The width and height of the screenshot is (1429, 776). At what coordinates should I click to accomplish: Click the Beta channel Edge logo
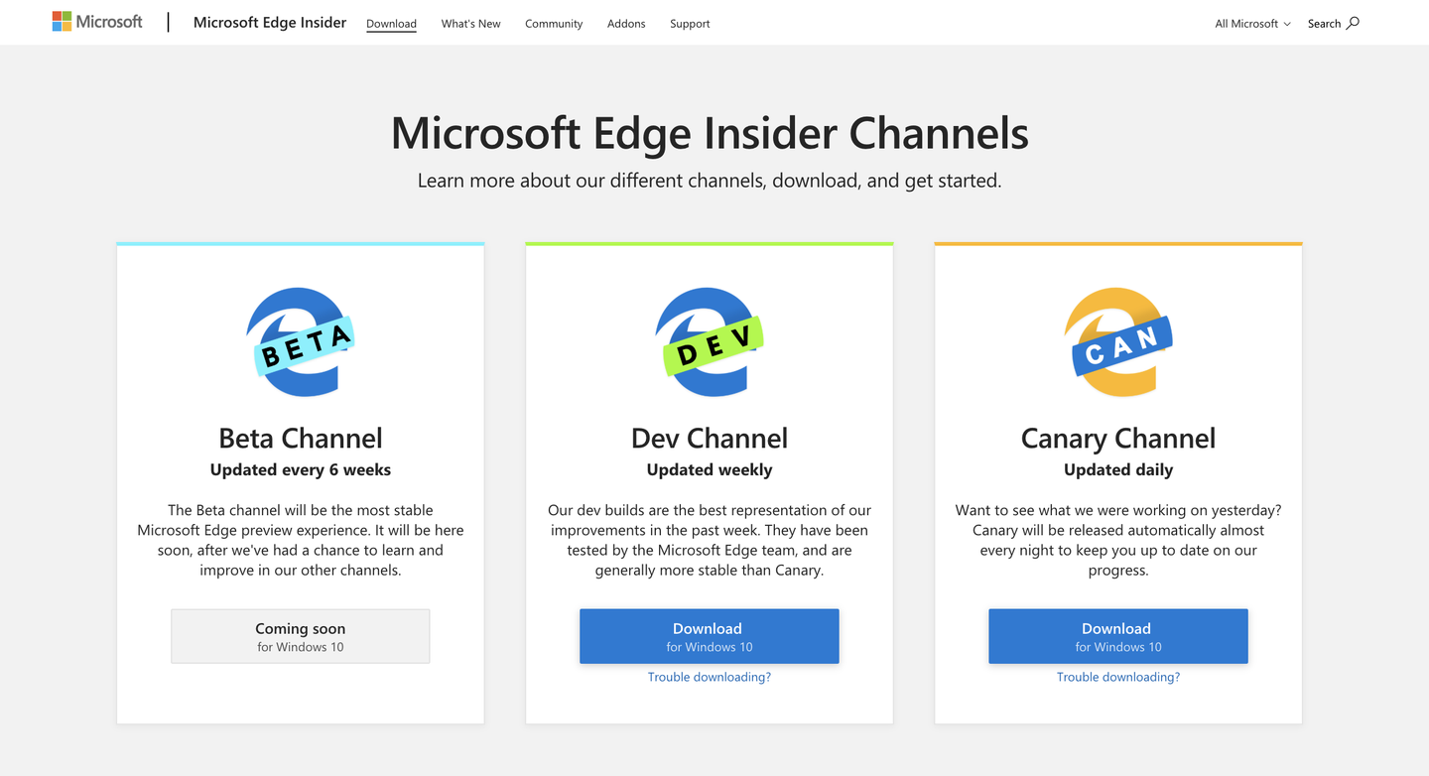(301, 342)
